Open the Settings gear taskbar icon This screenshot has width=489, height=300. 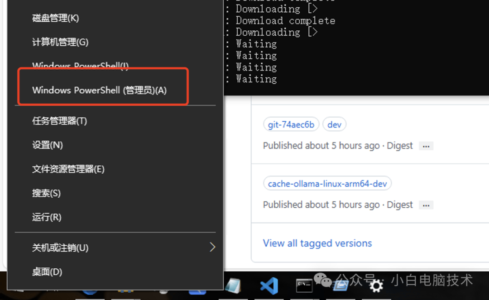point(376,286)
